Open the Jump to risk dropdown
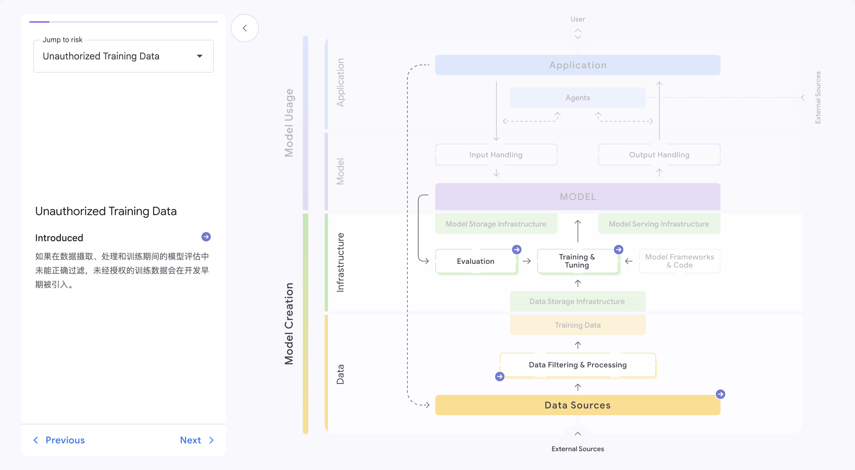This screenshot has height=470, width=855. click(x=123, y=56)
